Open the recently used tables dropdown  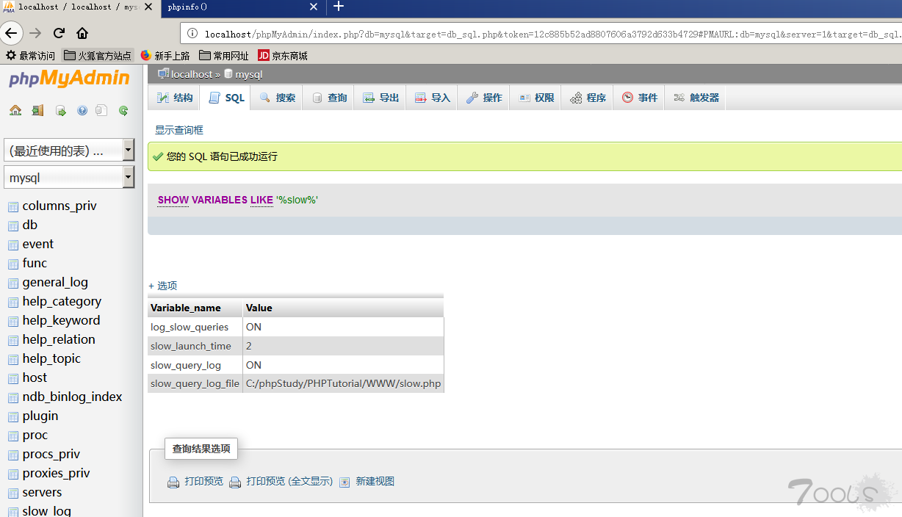pos(69,151)
